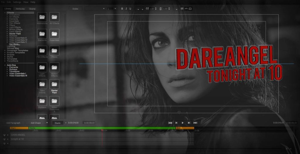Hide the DAREANGEL layer with eye icon
Image resolution: width=300 pixels, height=154 pixels.
point(4,135)
